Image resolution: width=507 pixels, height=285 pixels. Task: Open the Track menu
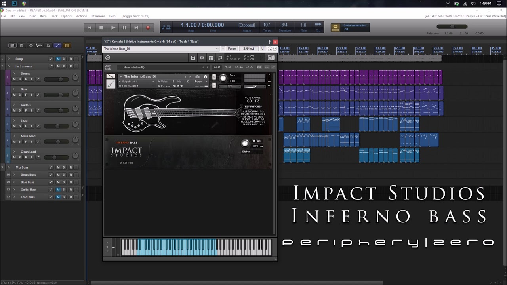coord(54,16)
